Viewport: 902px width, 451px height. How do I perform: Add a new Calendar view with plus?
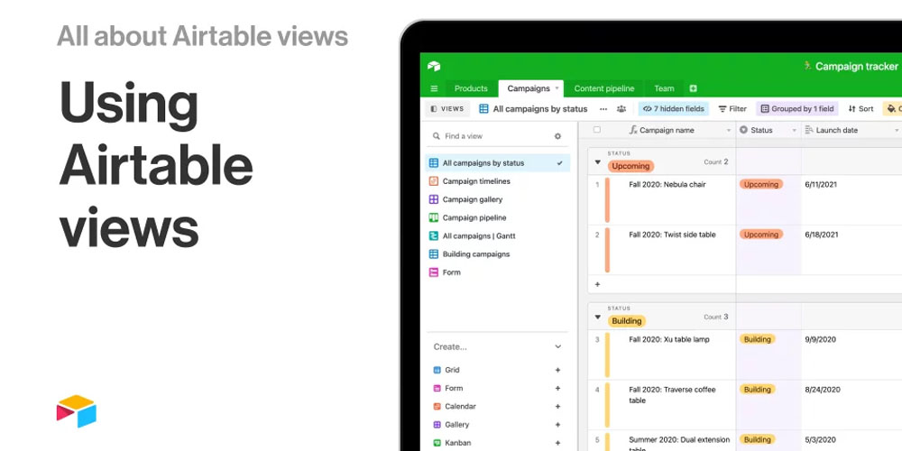(x=557, y=407)
